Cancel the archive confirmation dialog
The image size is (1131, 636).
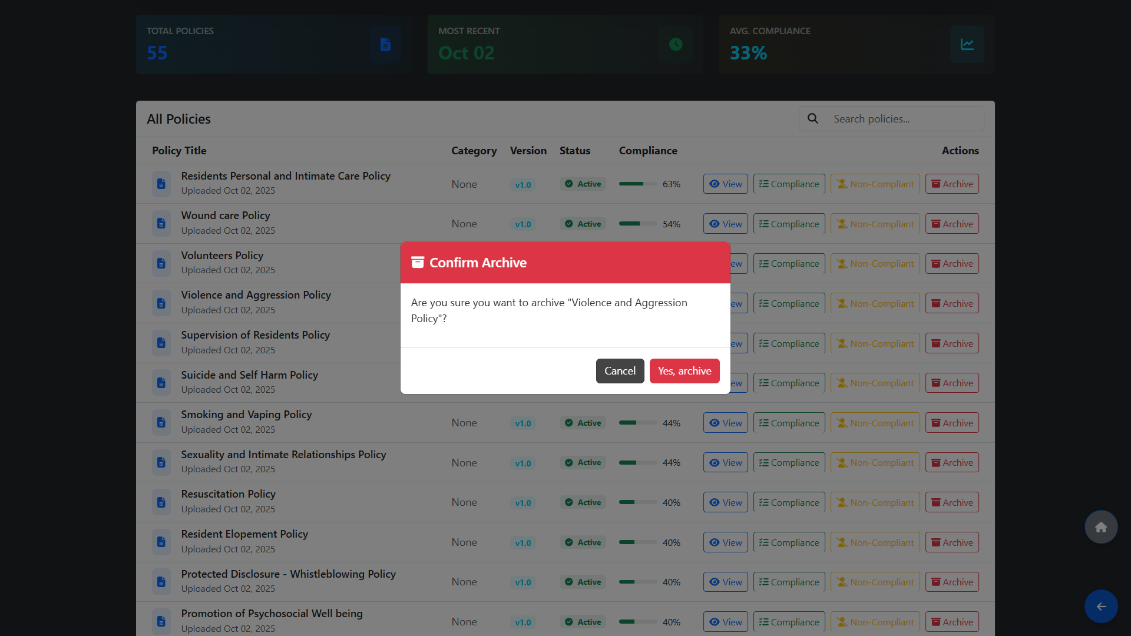620,371
